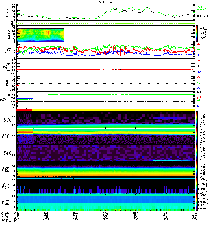Select the black Te parallel legend label
211x225 pixels.
199,92
